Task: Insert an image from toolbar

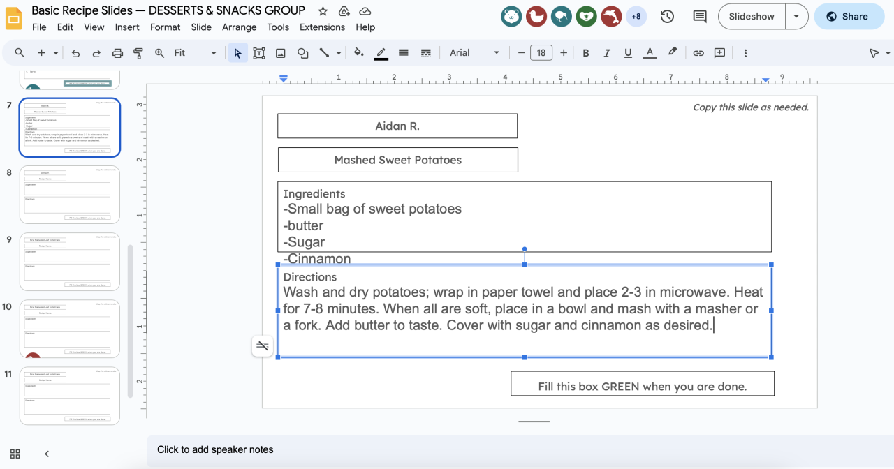Action: 281,53
